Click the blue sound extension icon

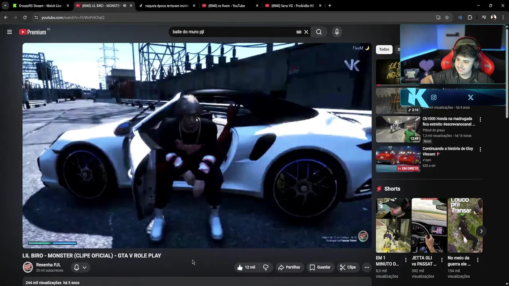pyautogui.click(x=460, y=17)
